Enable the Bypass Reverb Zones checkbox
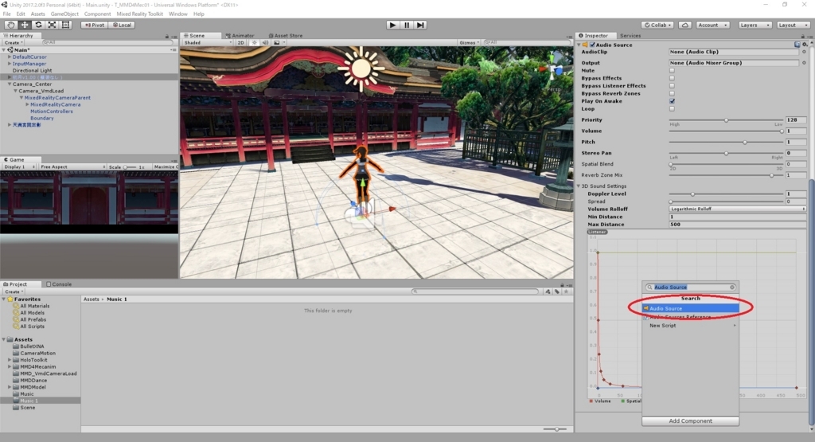Image resolution: width=815 pixels, height=442 pixels. click(672, 94)
